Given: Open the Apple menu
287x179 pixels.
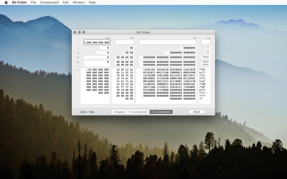Looking at the screenshot, I should click(x=6, y=3).
